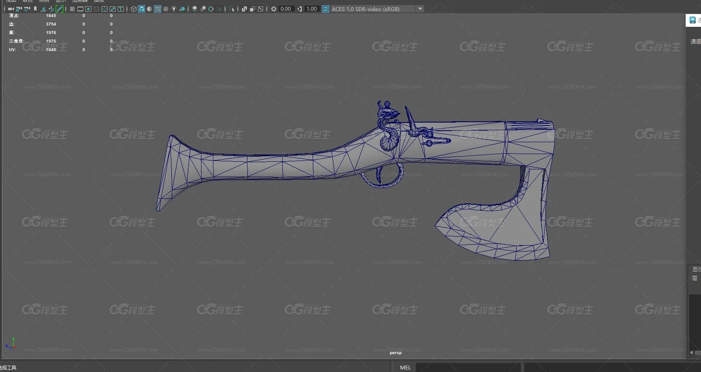Toggle the film gate icon
This screenshot has width=701, height=372.
click(x=80, y=9)
